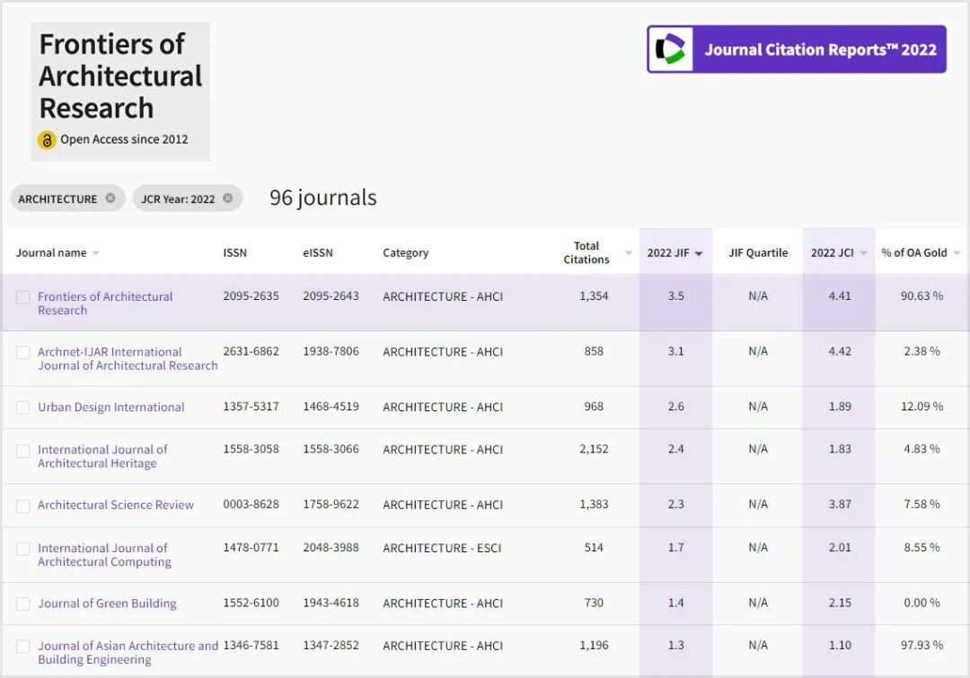
Task: Remove the ARCHITECTURE filter chip
Action: tap(110, 198)
